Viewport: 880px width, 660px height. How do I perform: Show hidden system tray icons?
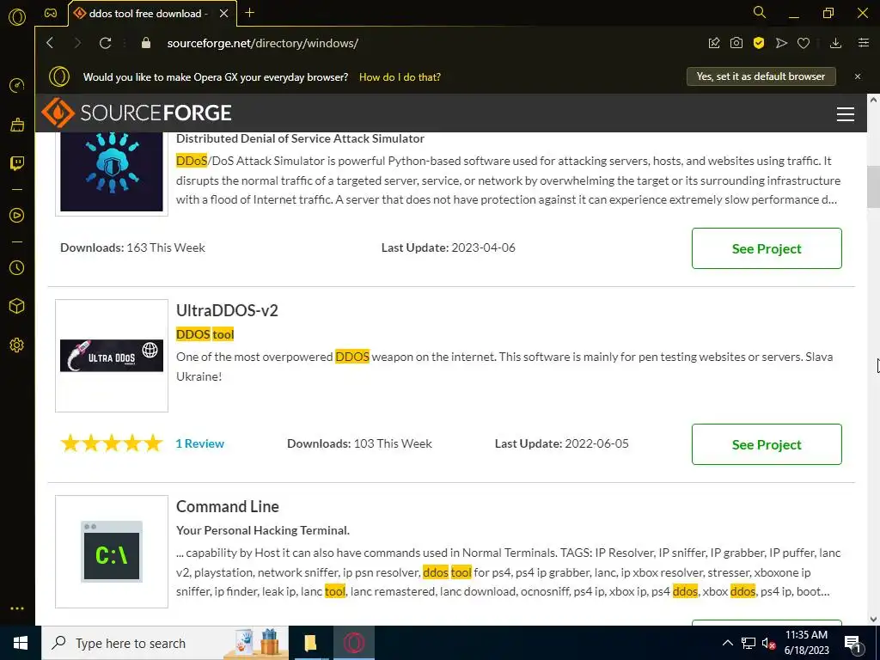click(727, 643)
